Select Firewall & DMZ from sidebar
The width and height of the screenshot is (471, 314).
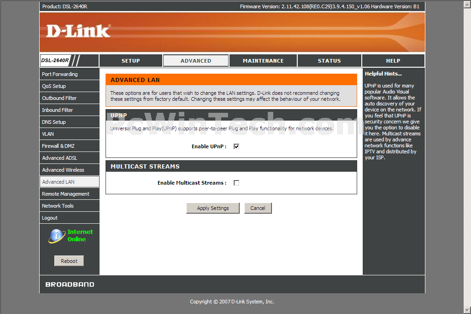point(70,146)
